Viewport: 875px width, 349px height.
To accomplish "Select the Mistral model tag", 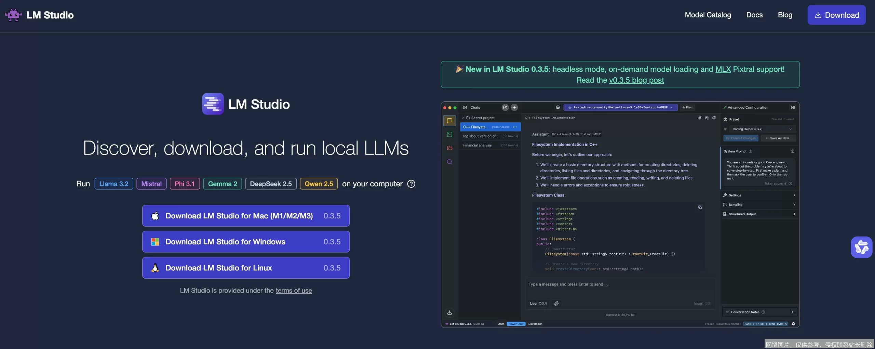I will pyautogui.click(x=151, y=184).
